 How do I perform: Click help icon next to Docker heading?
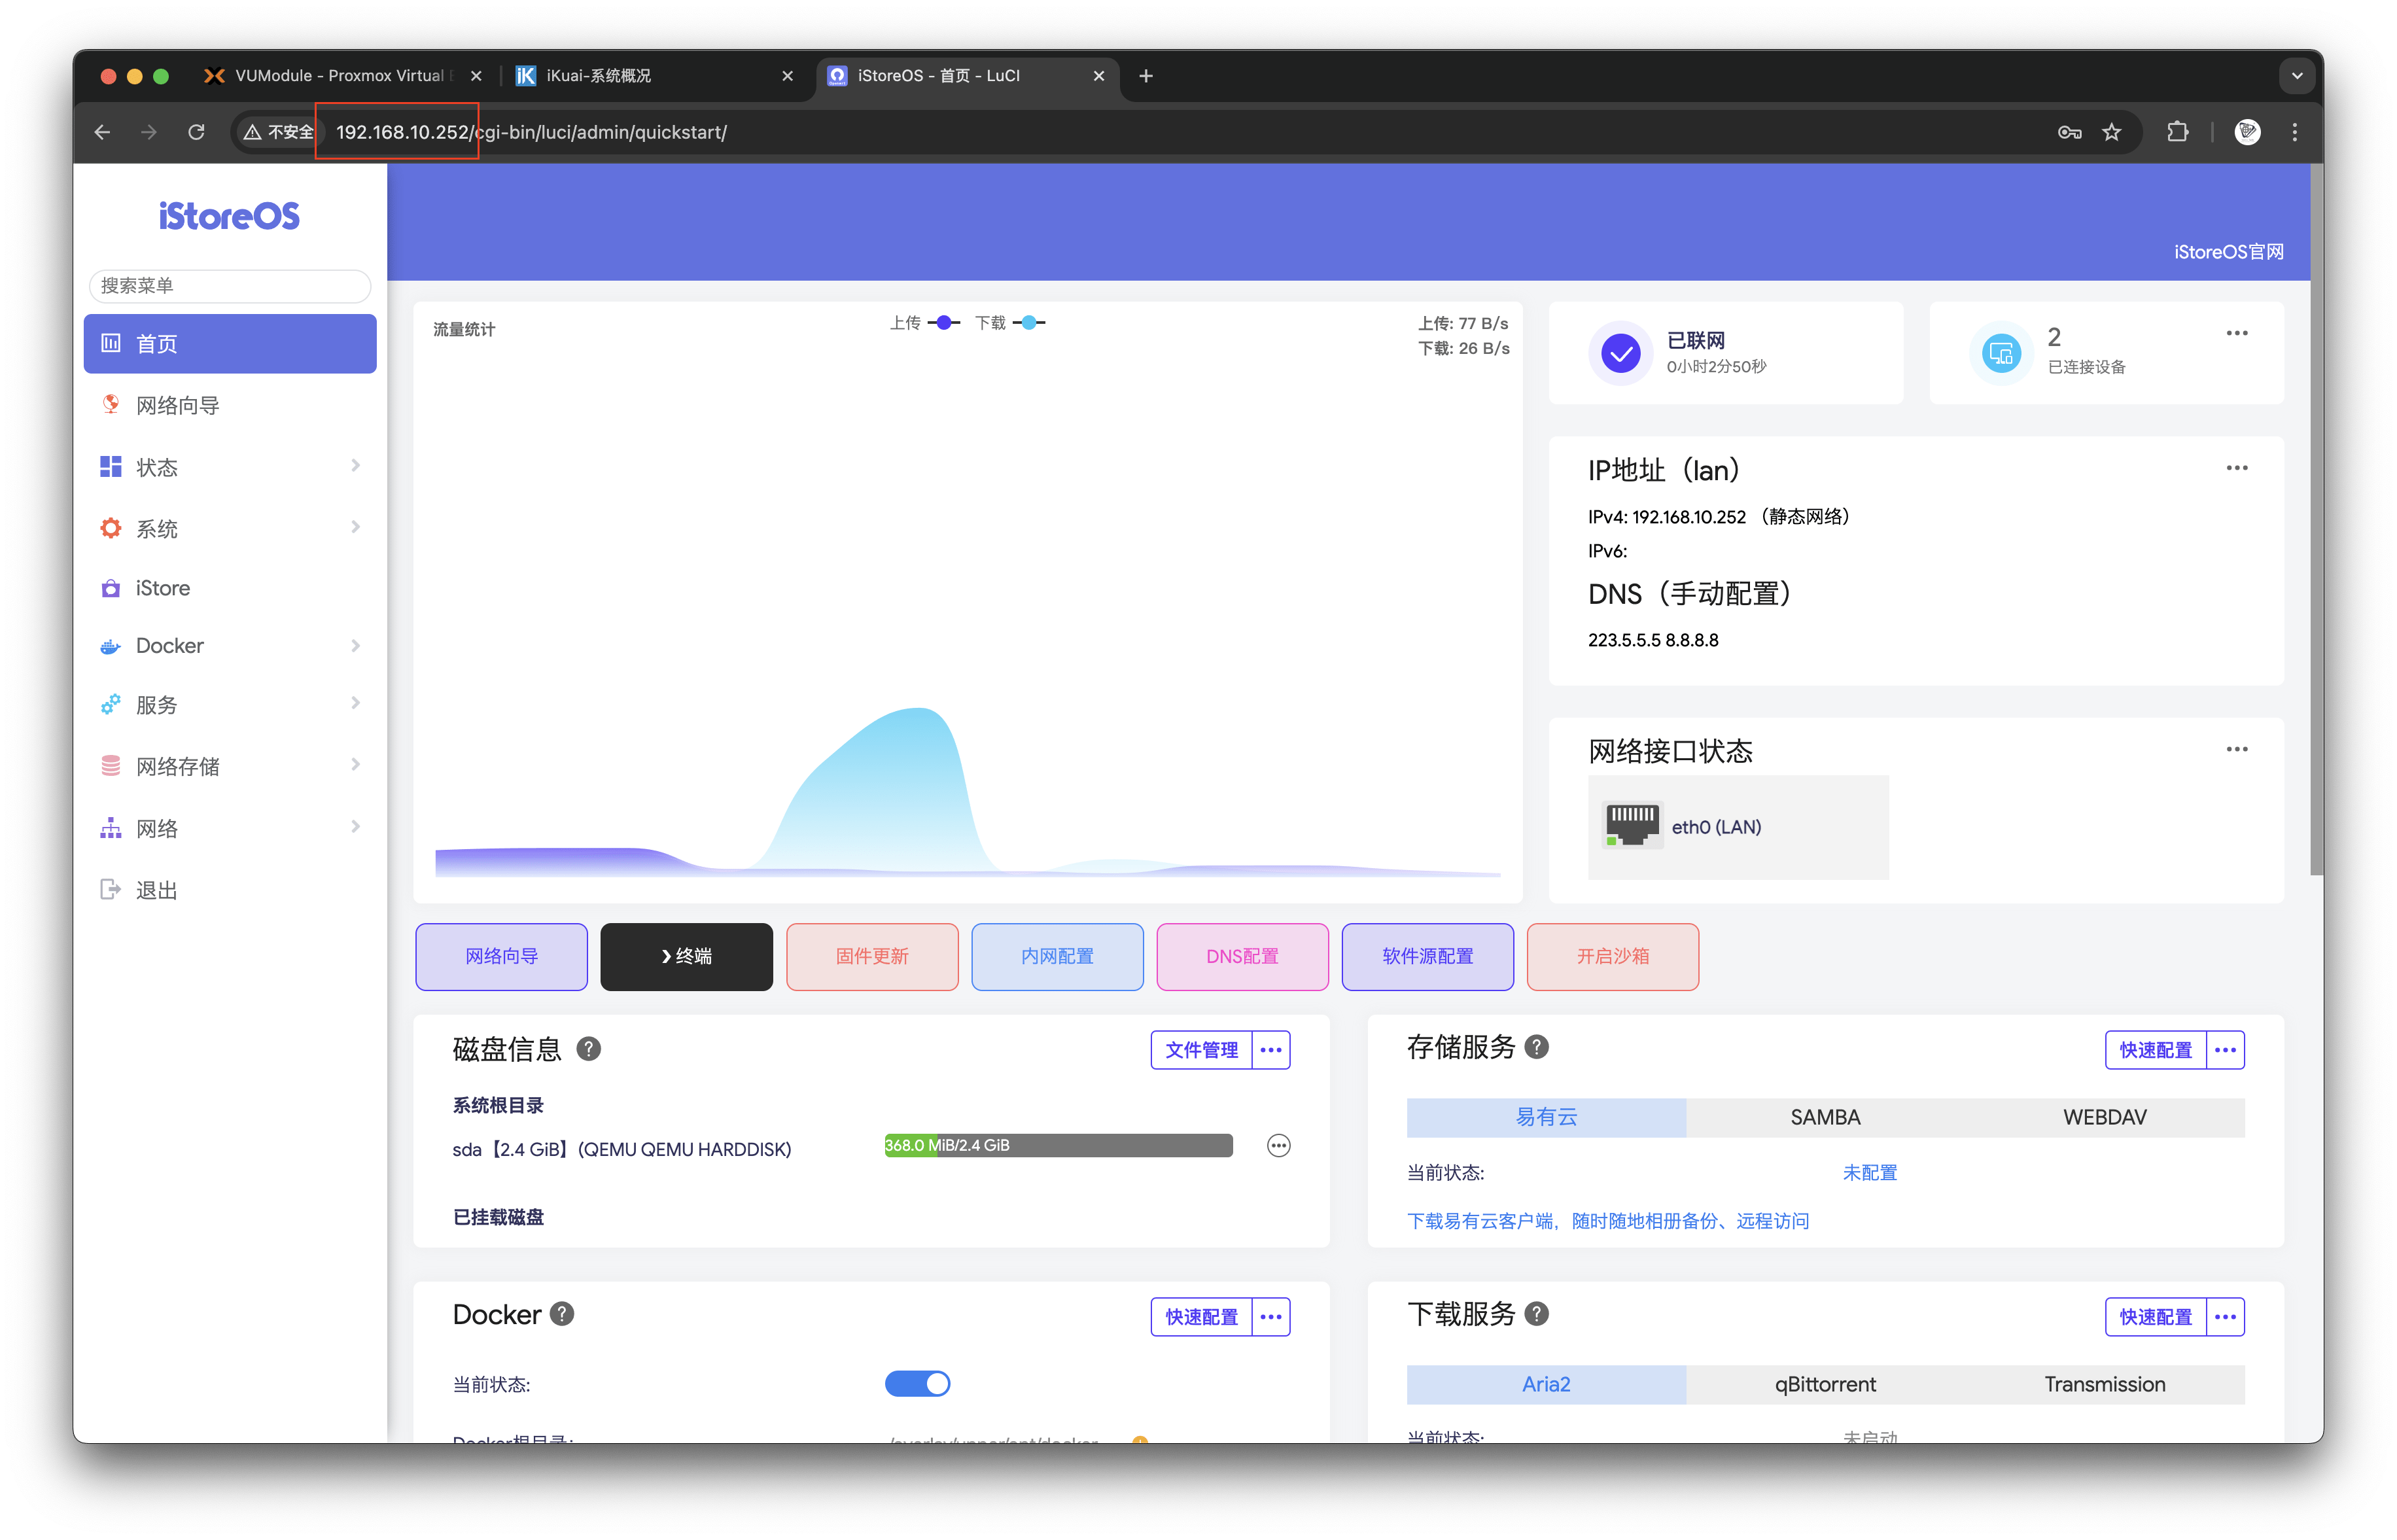click(562, 1314)
